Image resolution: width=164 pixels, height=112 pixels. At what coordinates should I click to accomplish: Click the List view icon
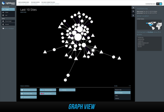point(3,15)
